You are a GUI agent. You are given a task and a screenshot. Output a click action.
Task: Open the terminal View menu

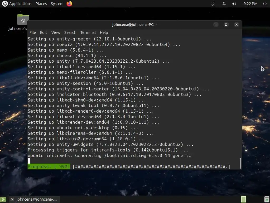click(x=56, y=33)
